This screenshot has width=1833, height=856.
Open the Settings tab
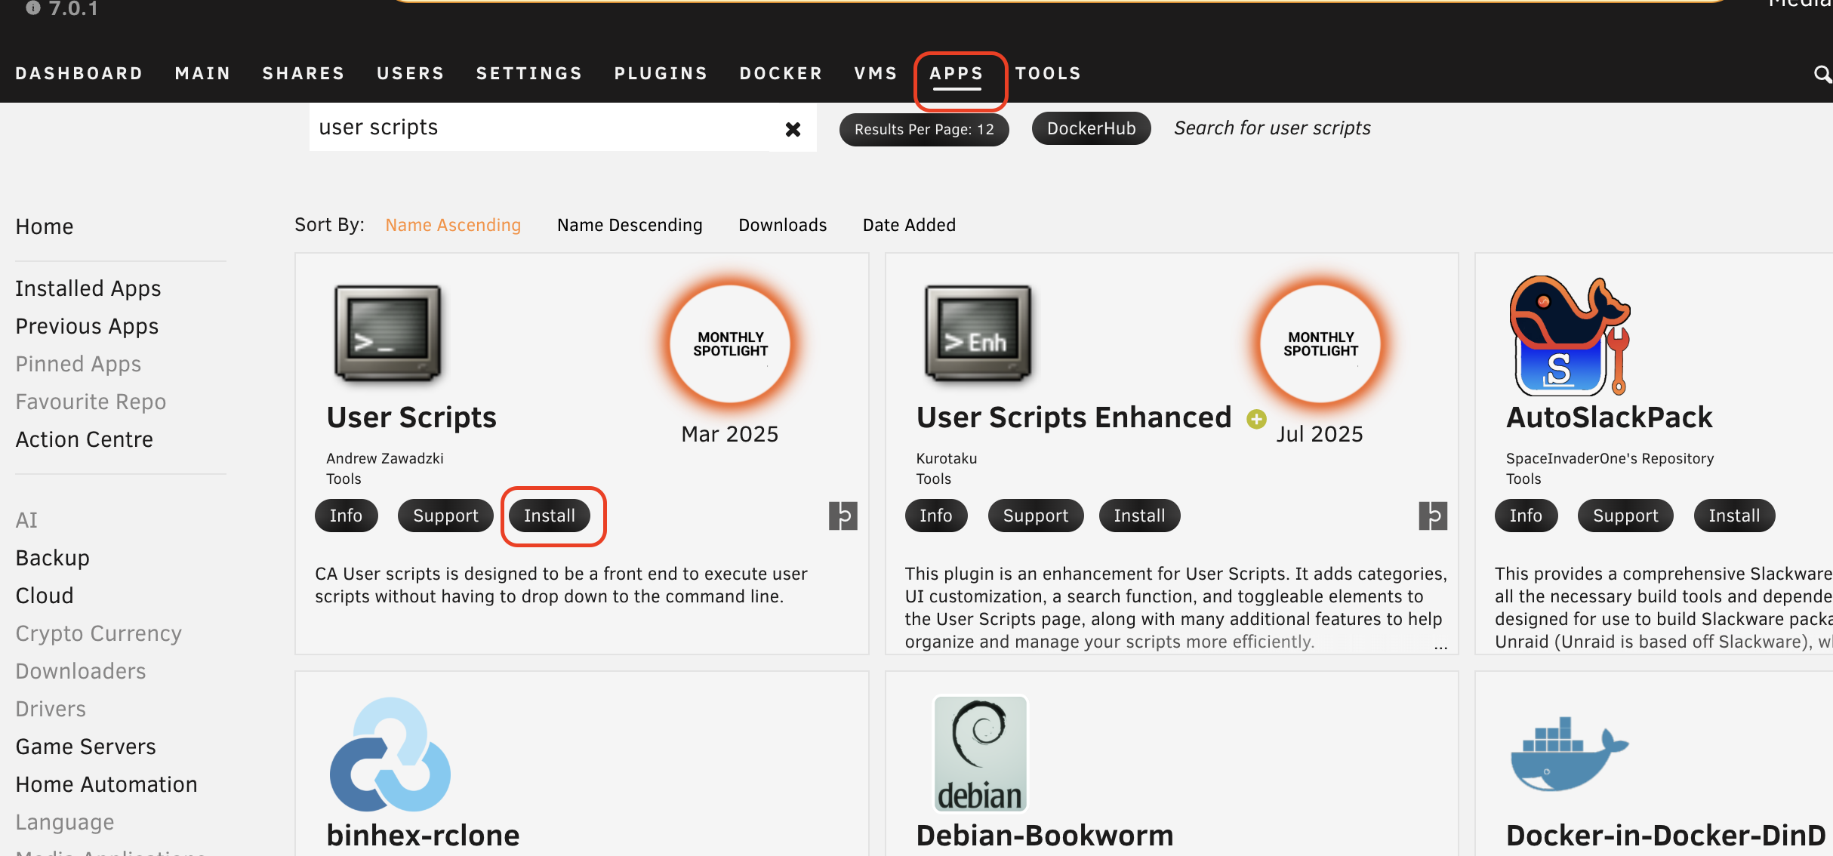click(x=529, y=73)
